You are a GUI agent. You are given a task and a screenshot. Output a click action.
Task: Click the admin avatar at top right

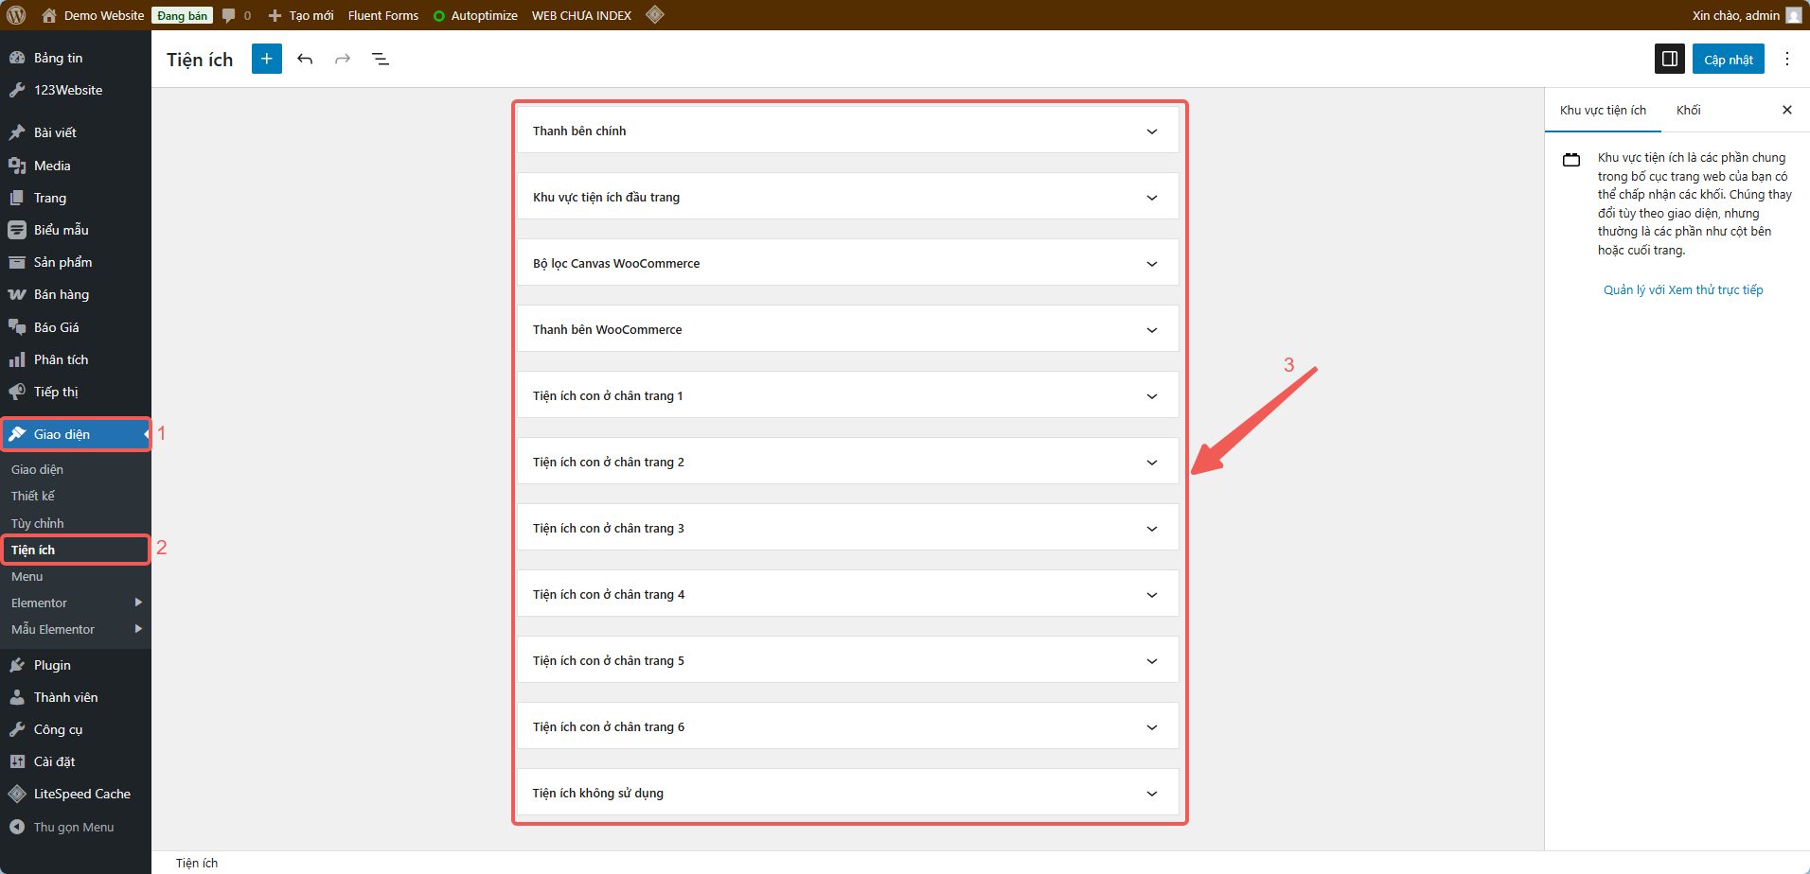click(1793, 15)
